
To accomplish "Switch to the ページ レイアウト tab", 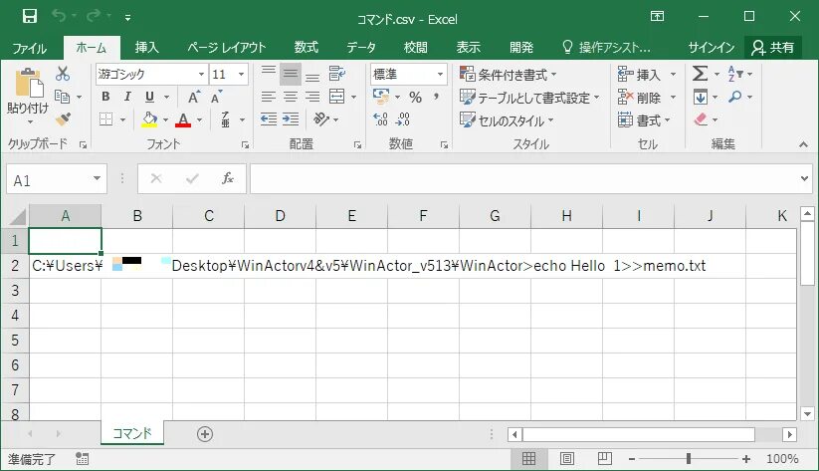I will click(227, 48).
